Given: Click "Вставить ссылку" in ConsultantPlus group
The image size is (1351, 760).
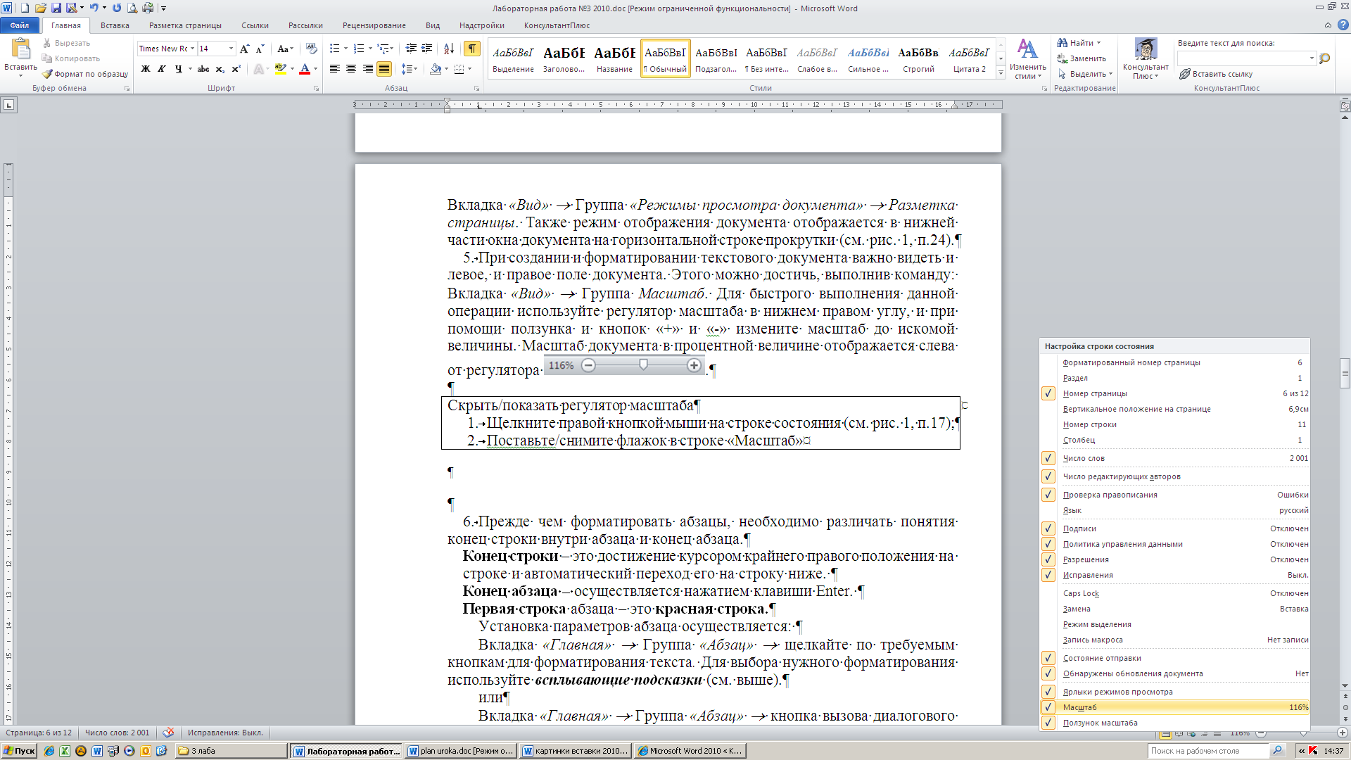Looking at the screenshot, I should [x=1216, y=74].
